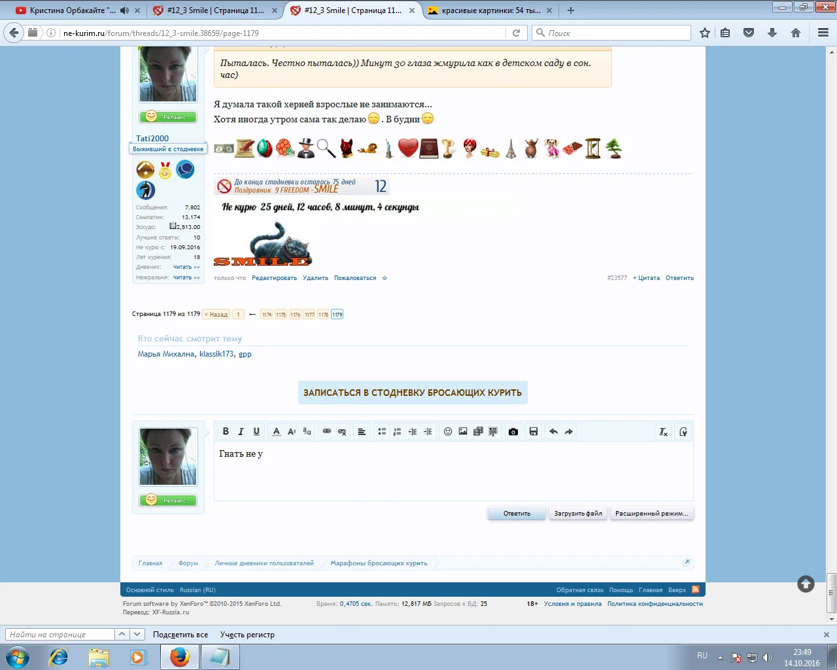Open the font family dropdown in editor

[307, 432]
